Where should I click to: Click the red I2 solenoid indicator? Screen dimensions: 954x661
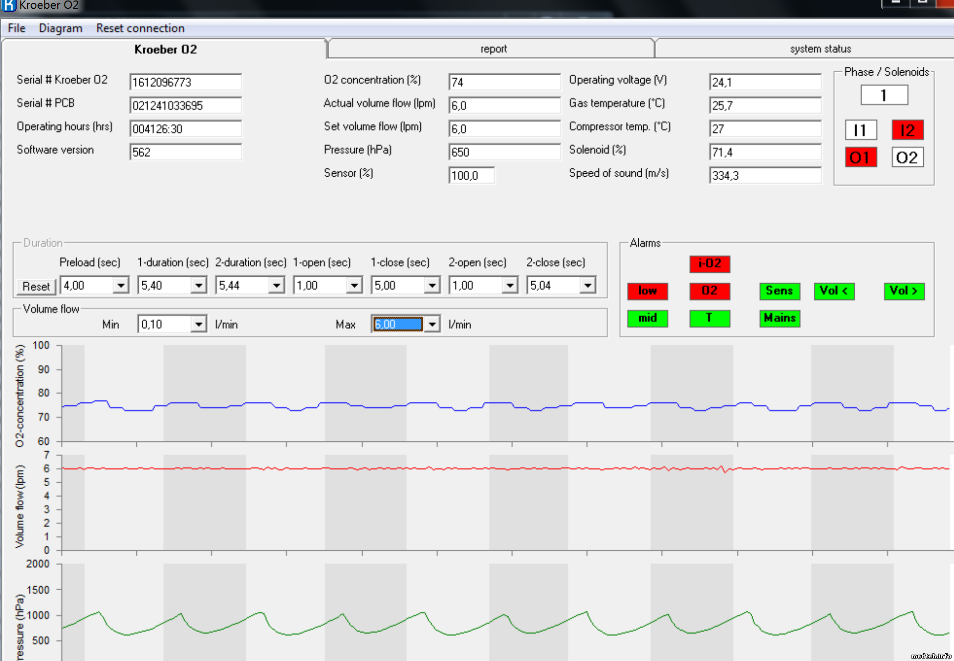(x=907, y=130)
